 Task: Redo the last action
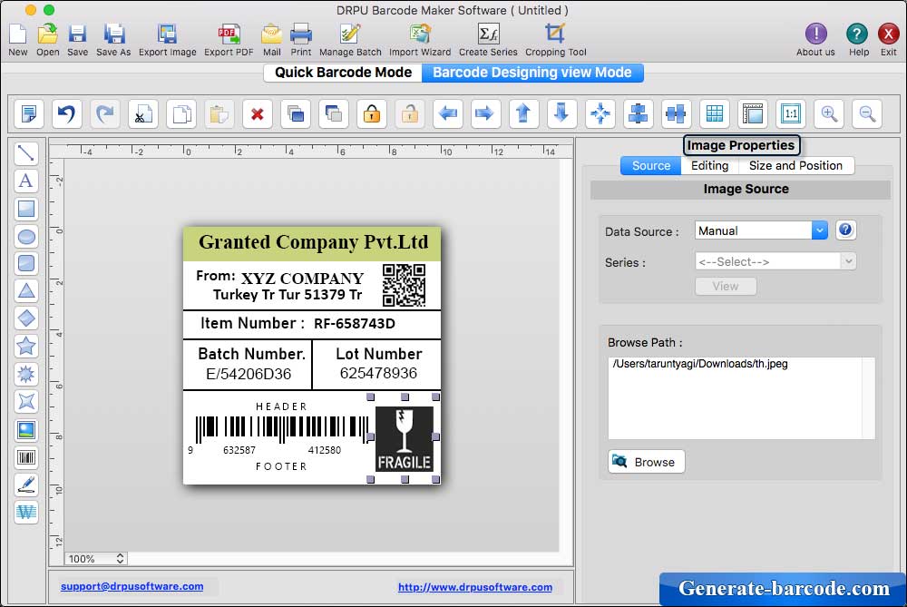coord(104,113)
